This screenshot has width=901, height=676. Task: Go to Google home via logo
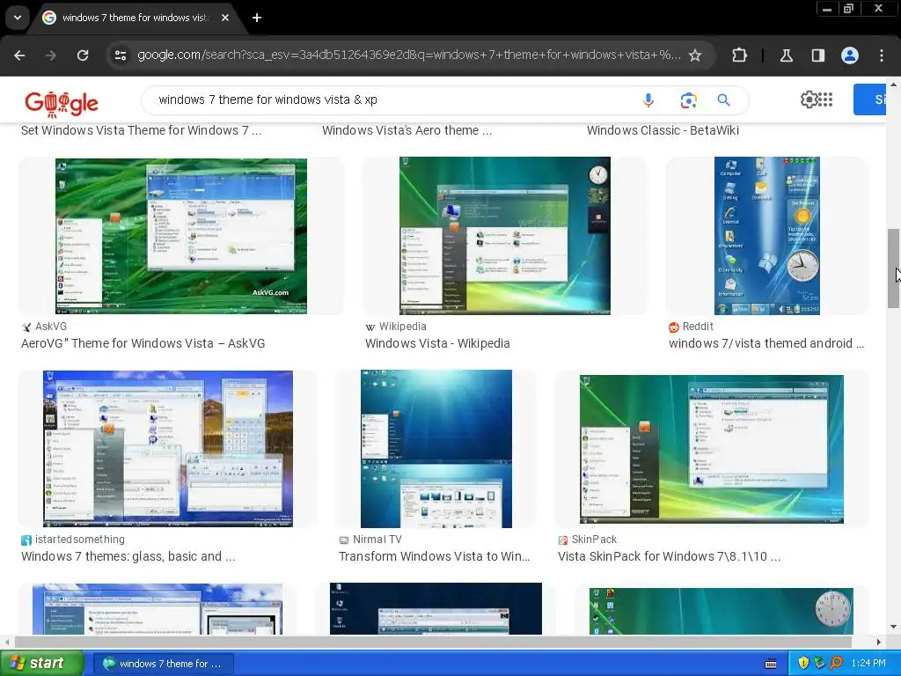coord(62,102)
